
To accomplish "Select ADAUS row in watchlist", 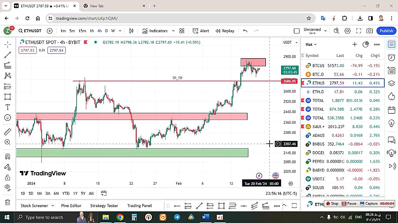I will click(343, 135).
